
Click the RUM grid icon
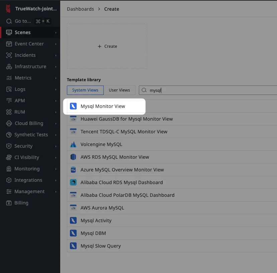click(9, 112)
